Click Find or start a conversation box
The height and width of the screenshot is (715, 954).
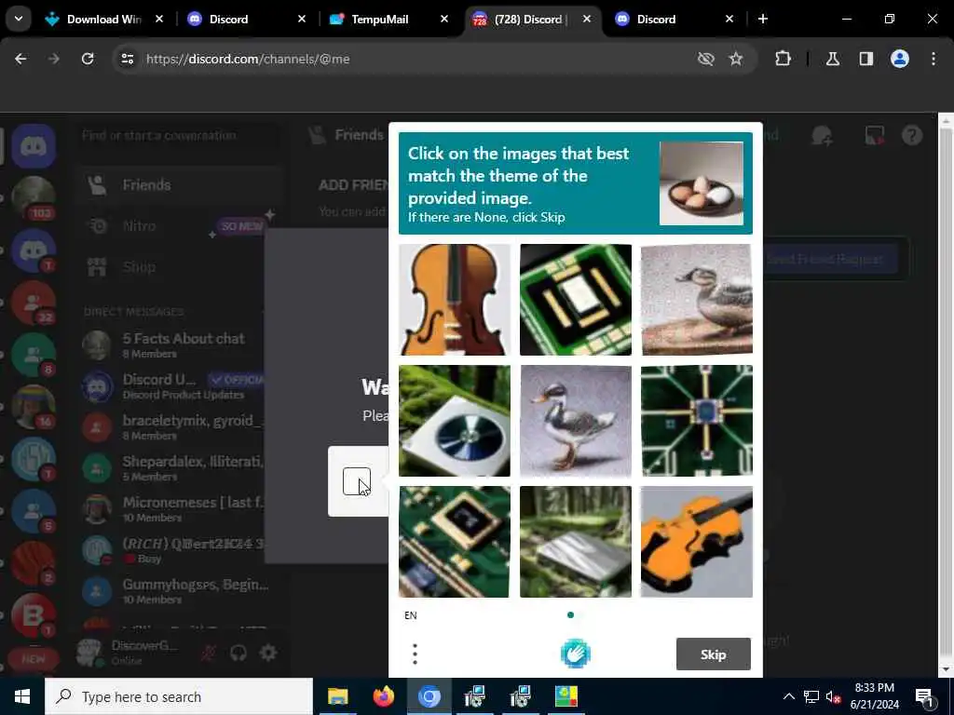click(178, 135)
